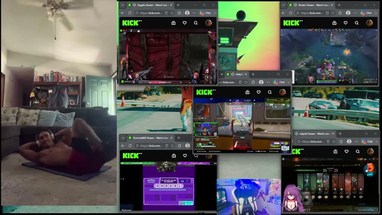Open browser profile in the Donniee800 window
382x215 pixels.
(x=187, y=146)
